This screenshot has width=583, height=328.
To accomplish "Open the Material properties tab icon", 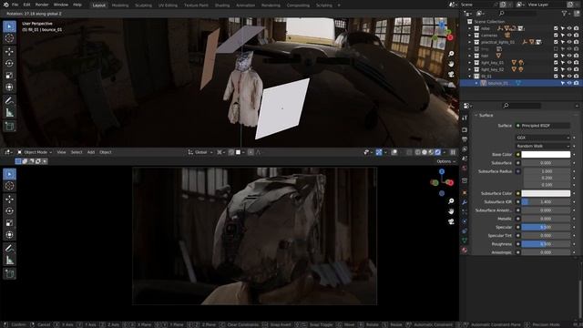I will click(465, 251).
